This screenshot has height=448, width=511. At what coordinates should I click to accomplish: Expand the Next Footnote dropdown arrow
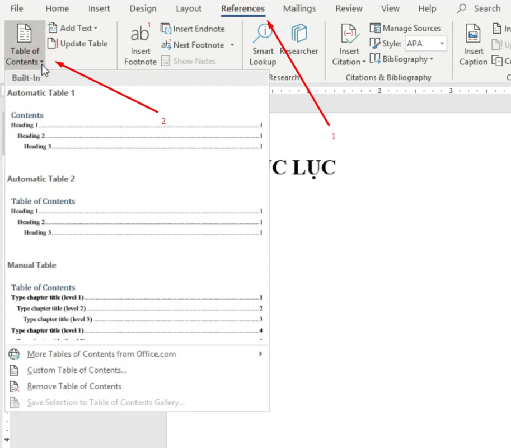232,45
